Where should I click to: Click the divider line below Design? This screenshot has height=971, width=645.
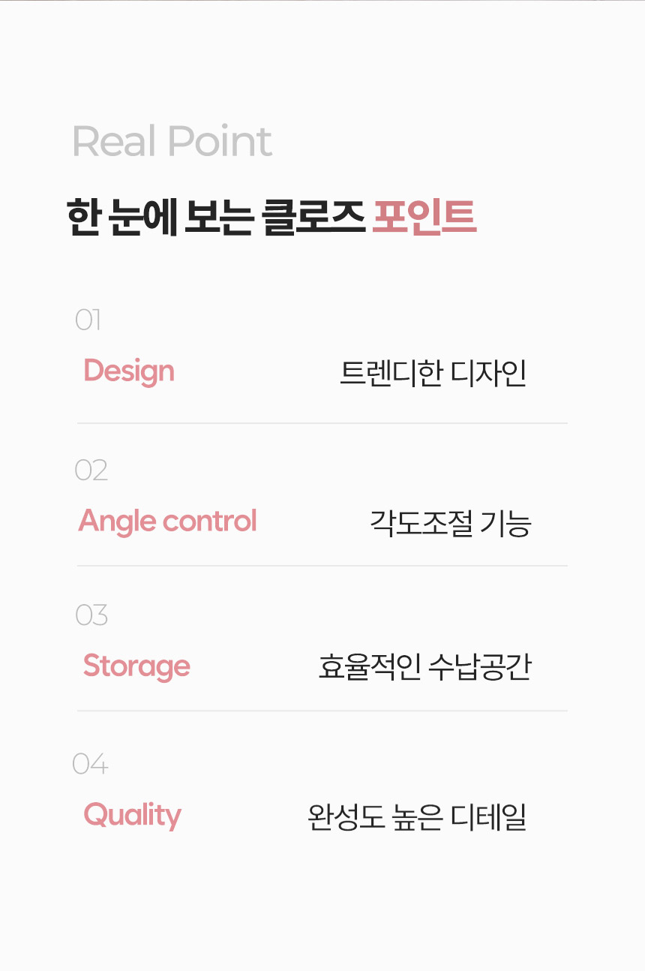(x=322, y=423)
